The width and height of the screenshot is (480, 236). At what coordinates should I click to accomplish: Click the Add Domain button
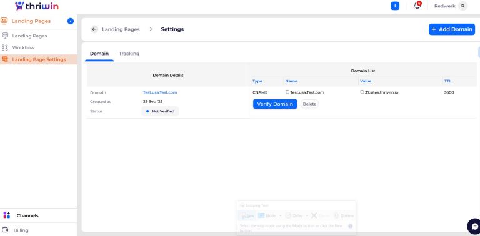tap(451, 29)
